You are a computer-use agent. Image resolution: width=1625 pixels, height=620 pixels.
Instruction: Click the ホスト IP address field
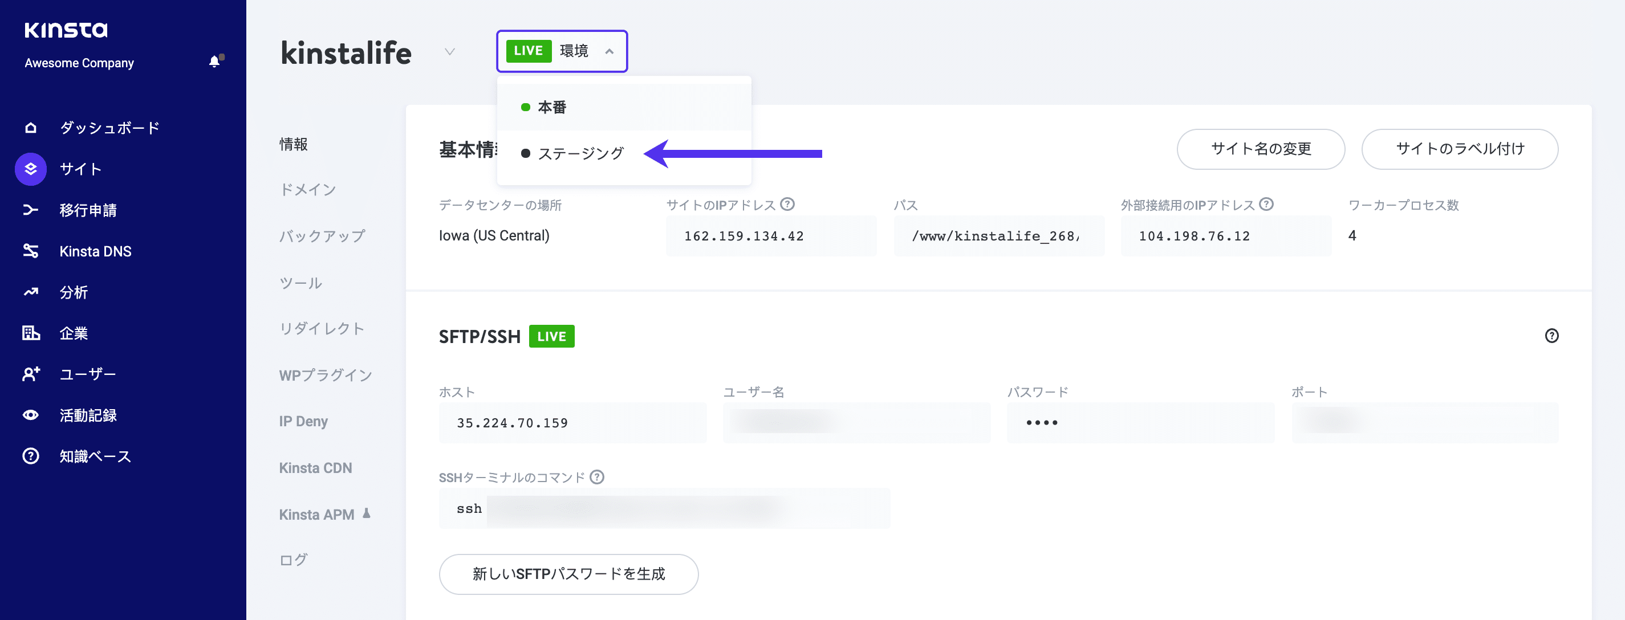tap(572, 423)
